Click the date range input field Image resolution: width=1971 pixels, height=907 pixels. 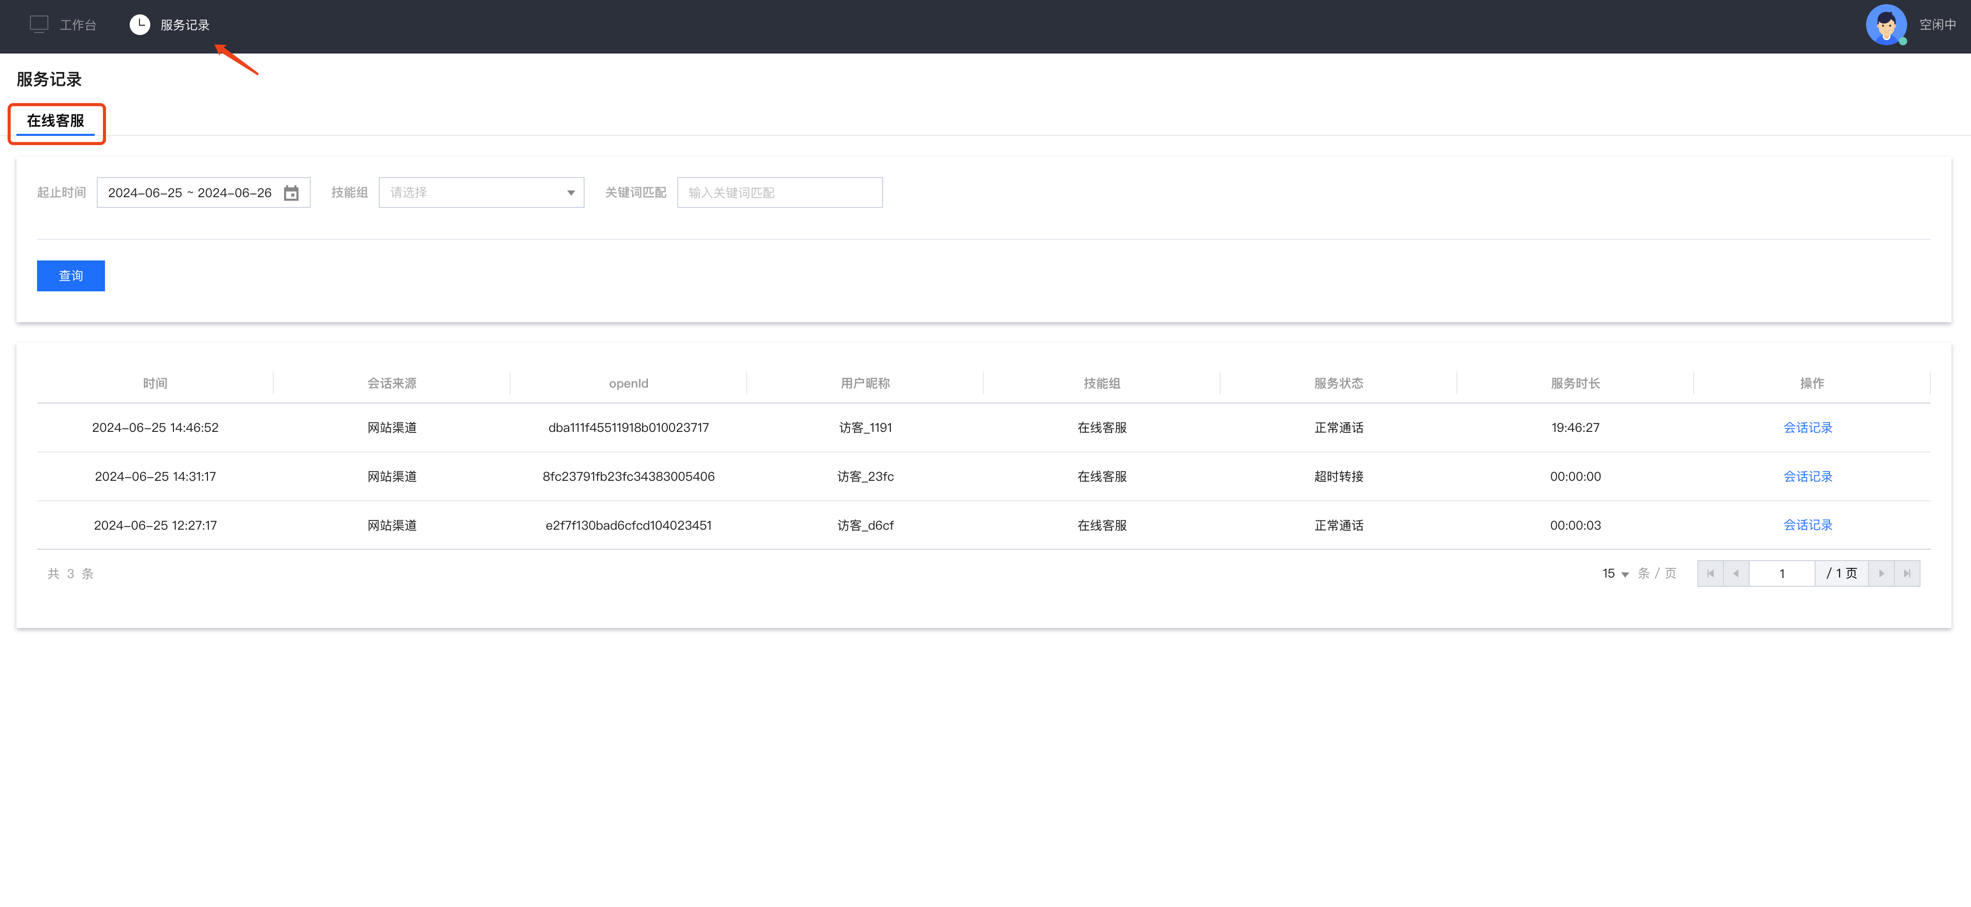[x=190, y=193]
